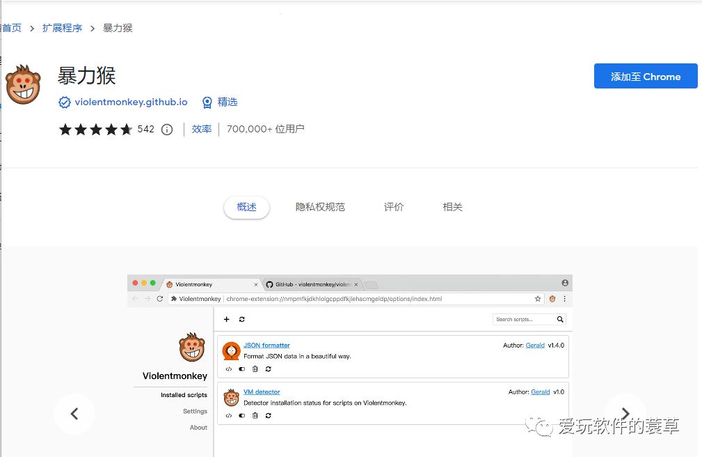
Task: Click the previous screenshot arrow
Action: [x=74, y=414]
